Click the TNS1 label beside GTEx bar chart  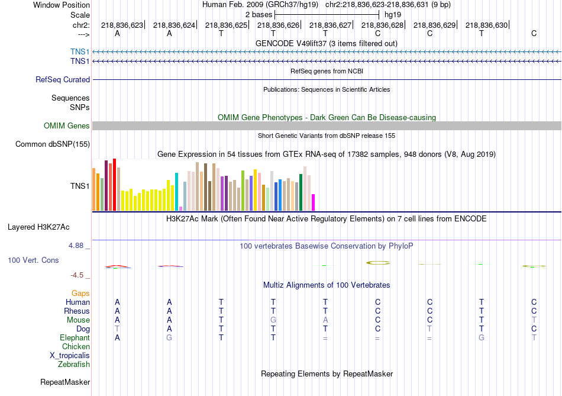click(x=80, y=186)
